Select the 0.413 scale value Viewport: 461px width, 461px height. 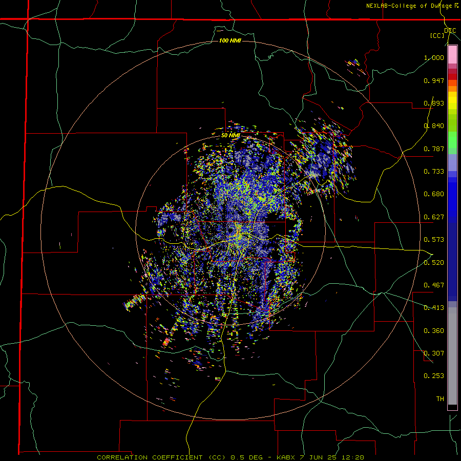434,308
